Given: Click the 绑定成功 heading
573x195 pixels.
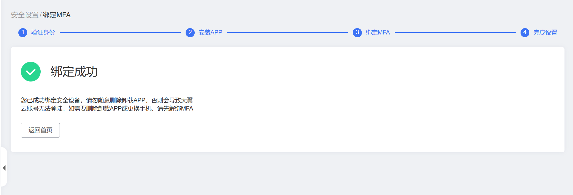Looking at the screenshot, I should click(x=74, y=72).
